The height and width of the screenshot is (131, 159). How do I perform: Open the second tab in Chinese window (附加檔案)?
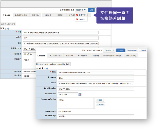(21, 15)
